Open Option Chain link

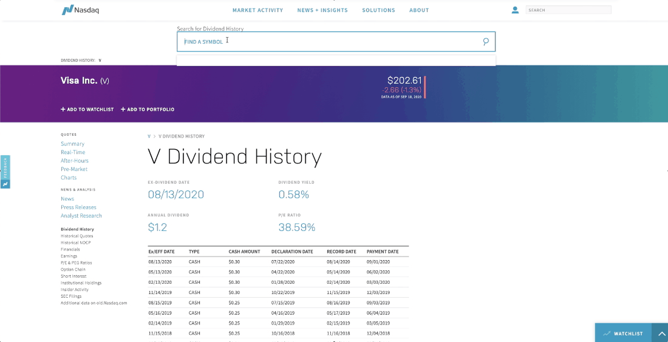click(73, 270)
